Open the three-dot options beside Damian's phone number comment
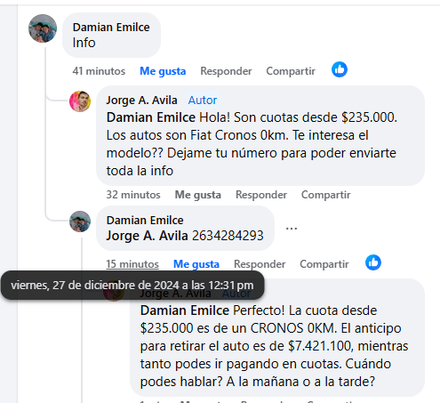The width and height of the screenshot is (440, 403). coord(292,229)
